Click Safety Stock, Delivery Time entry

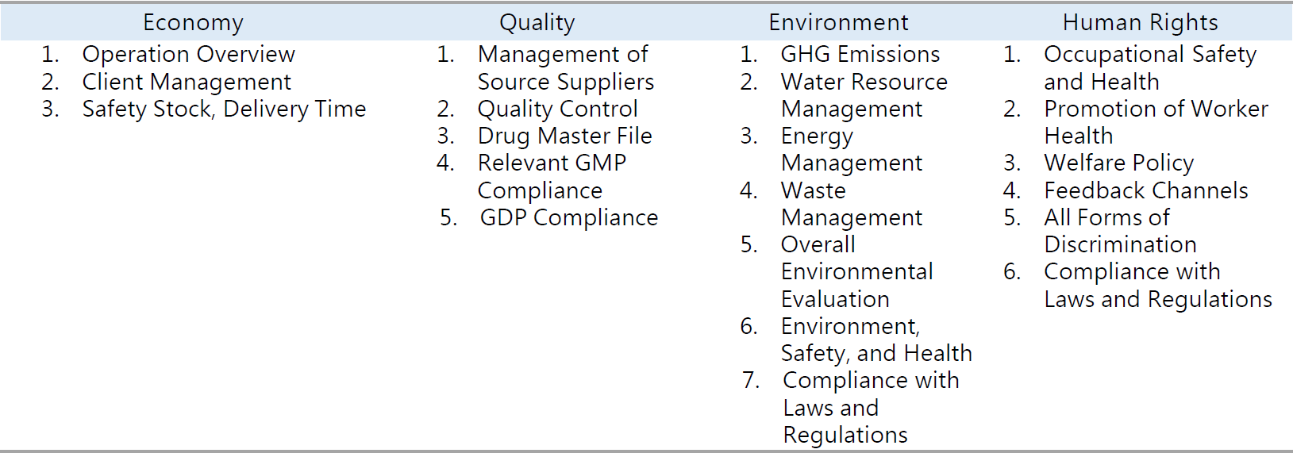point(224,109)
